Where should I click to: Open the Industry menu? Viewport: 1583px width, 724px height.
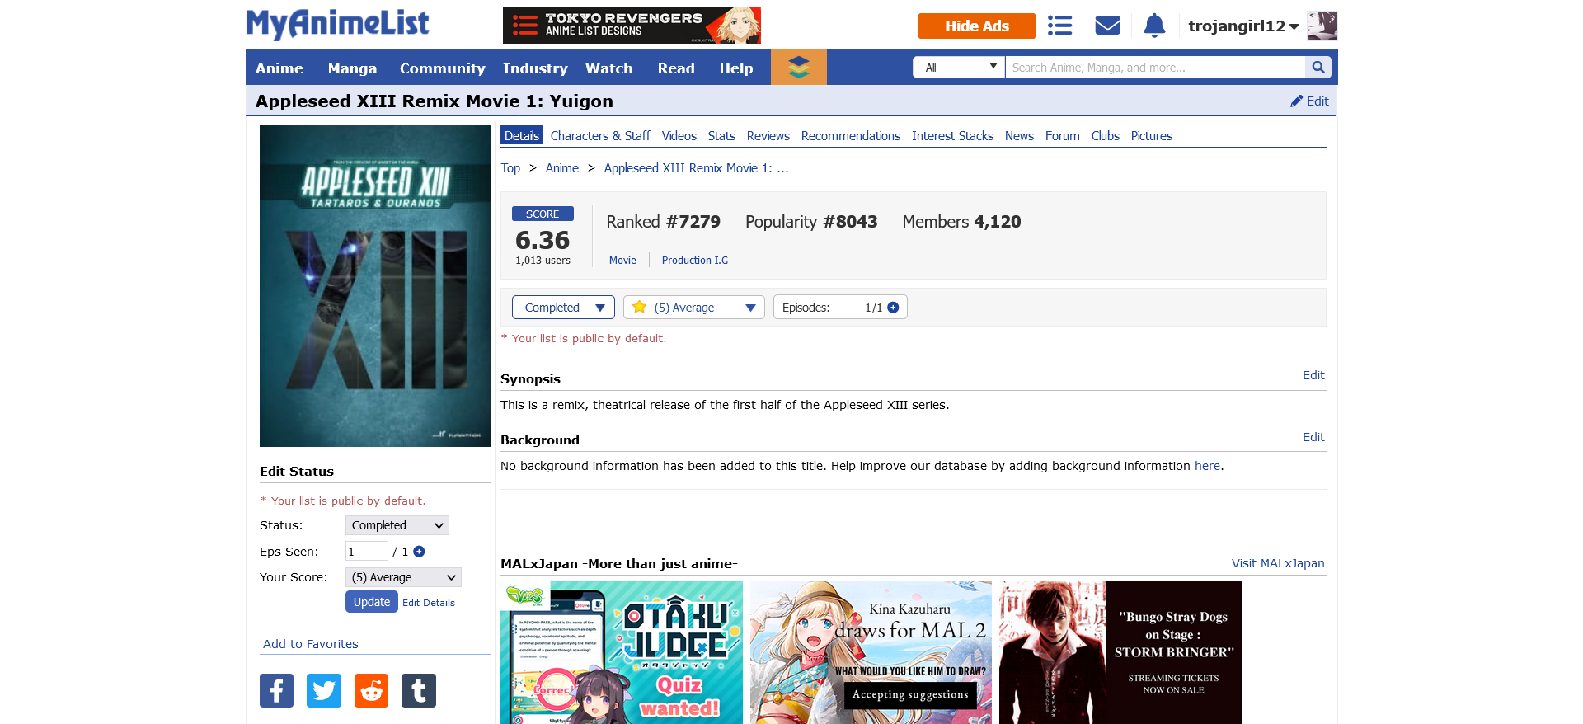pos(535,68)
